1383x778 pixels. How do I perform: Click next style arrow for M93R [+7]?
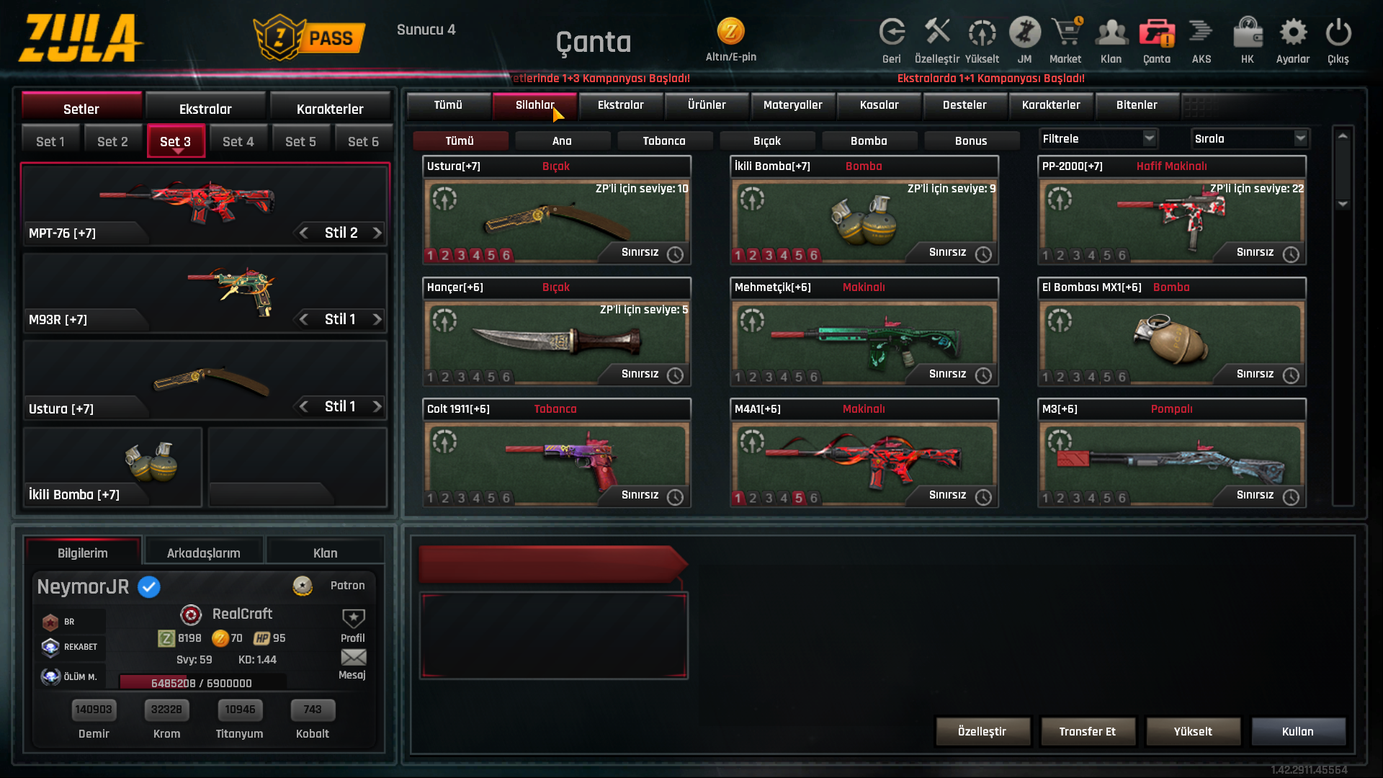pos(377,319)
